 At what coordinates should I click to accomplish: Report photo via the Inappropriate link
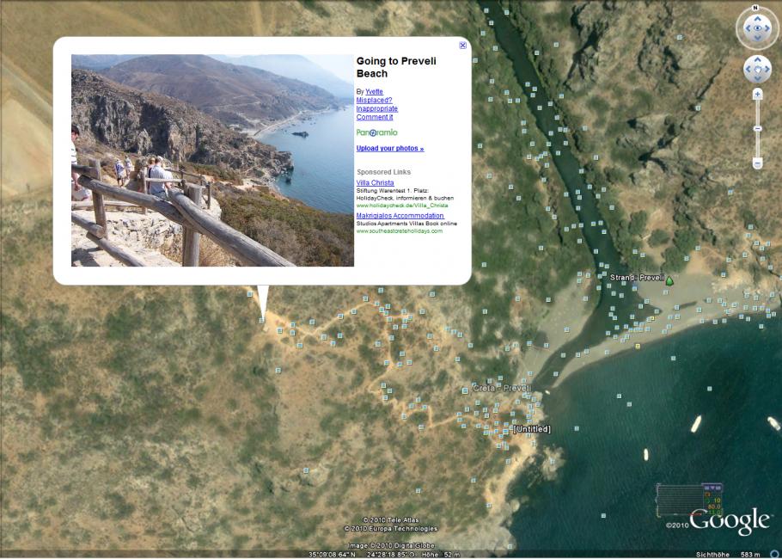point(376,108)
